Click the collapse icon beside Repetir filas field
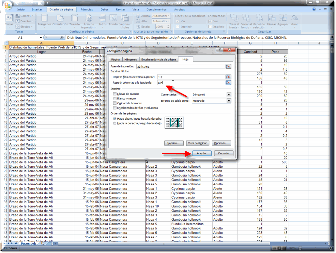 [228, 77]
